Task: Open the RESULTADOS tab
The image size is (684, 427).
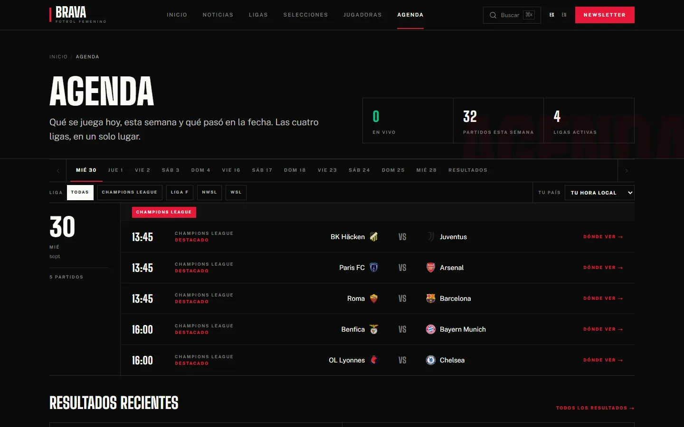Action: point(468,170)
